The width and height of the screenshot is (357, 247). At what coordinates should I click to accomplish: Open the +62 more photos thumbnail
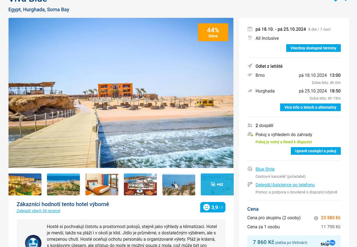pyautogui.click(x=217, y=184)
